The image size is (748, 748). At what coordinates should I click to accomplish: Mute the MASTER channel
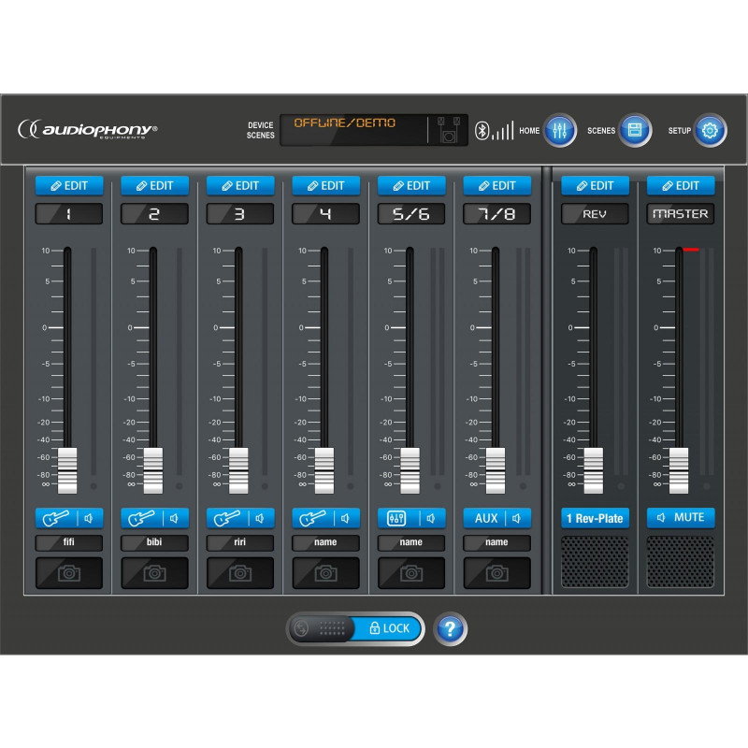coord(680,517)
